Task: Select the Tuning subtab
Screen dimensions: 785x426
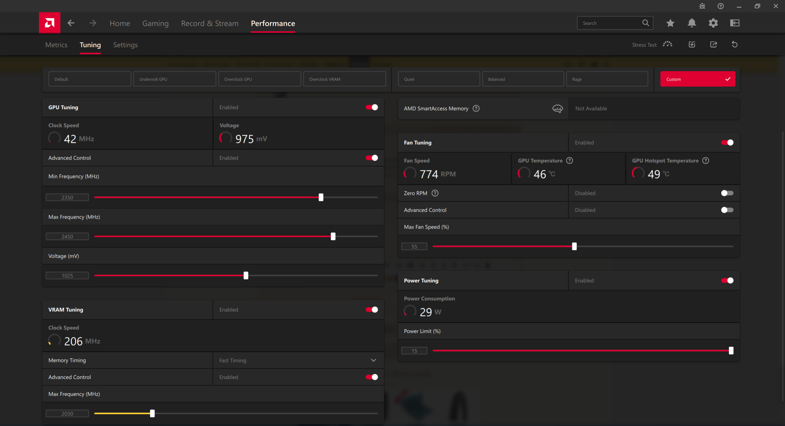Action: tap(90, 45)
